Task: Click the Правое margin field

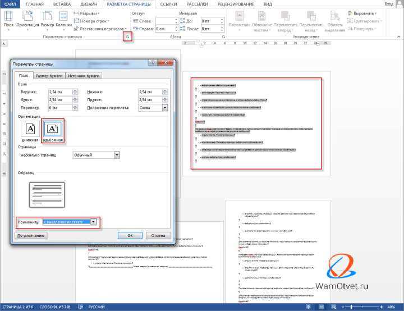Action: point(150,100)
